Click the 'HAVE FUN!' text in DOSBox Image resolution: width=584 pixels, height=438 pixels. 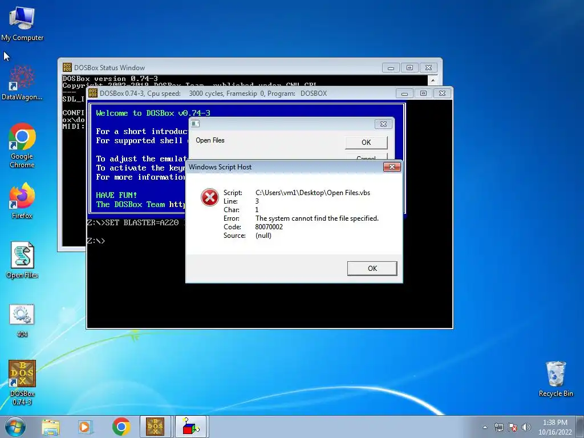pos(116,195)
